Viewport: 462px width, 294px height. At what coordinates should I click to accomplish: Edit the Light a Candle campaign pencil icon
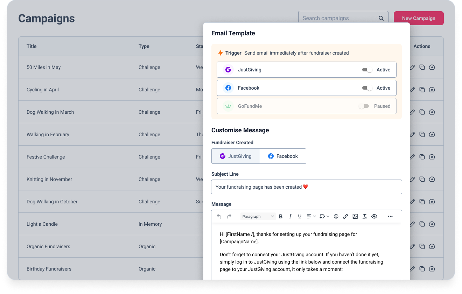[412, 224]
